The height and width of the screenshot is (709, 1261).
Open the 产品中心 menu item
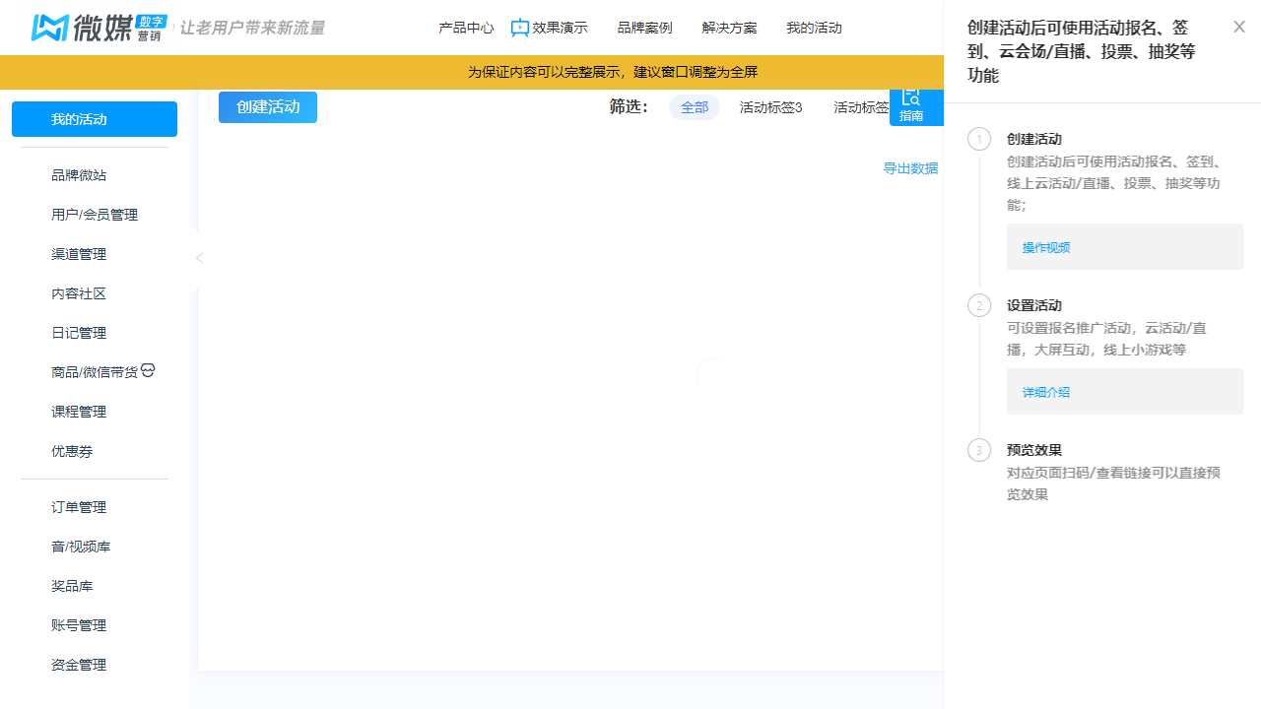[466, 28]
